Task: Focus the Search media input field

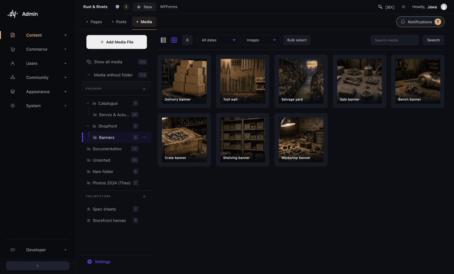Action: (x=395, y=40)
